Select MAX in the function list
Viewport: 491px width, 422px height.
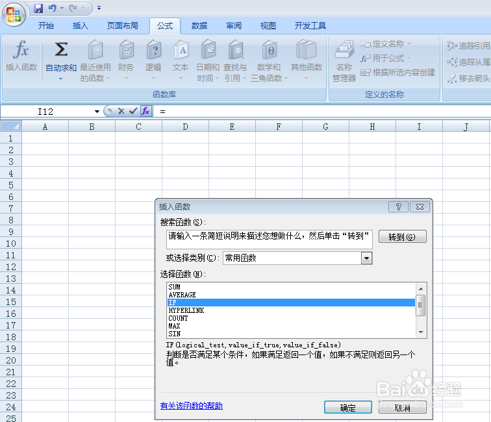pos(291,326)
